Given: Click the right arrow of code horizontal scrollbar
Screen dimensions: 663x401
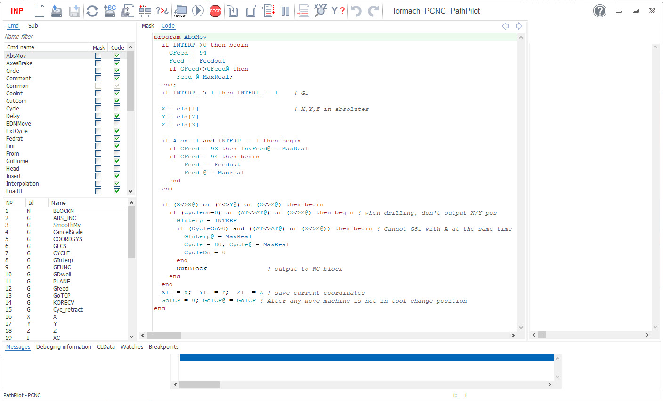Looking at the screenshot, I should click(x=513, y=335).
